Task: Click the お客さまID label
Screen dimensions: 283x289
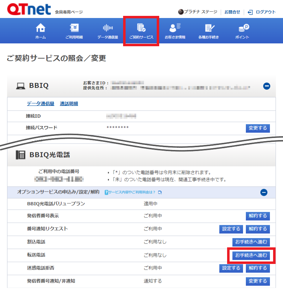Action: click(96, 83)
